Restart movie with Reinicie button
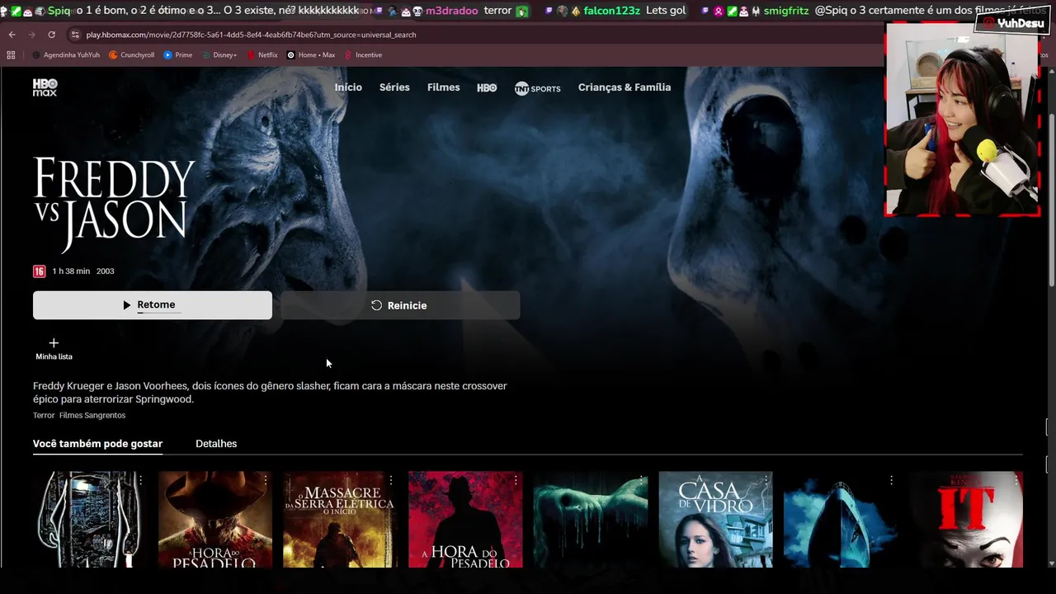1056x594 pixels. [x=400, y=305]
